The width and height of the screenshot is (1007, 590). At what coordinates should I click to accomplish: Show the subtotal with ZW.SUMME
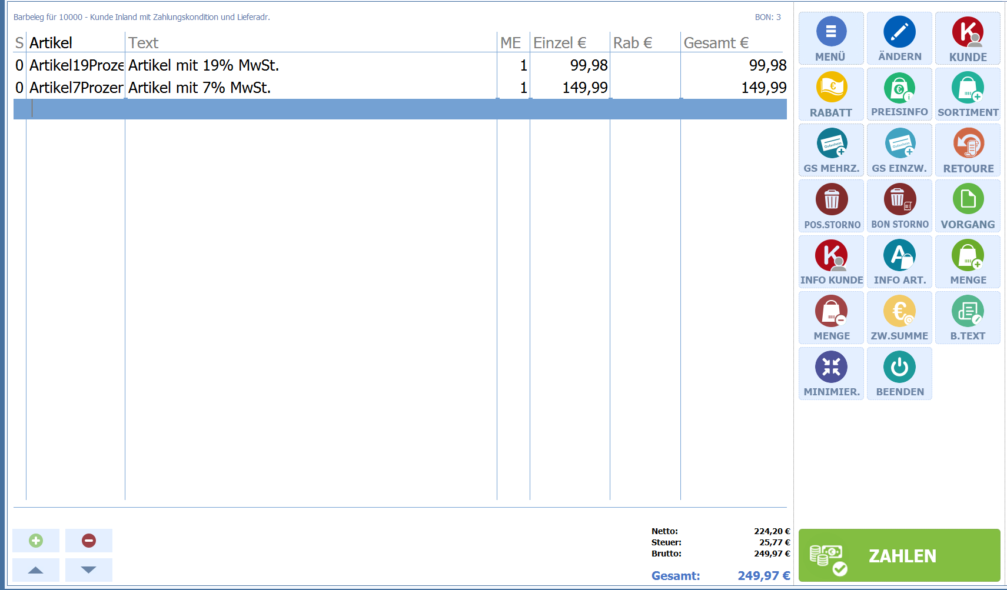tap(899, 318)
